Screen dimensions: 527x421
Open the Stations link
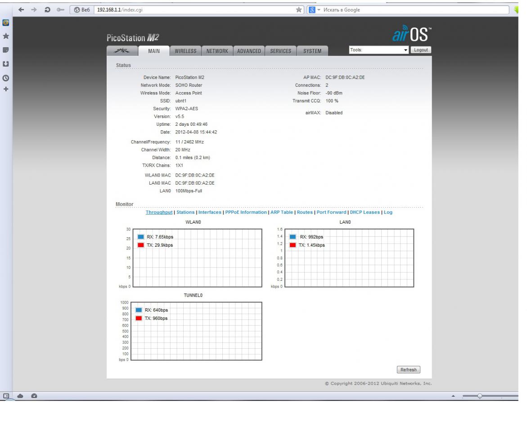[x=185, y=213]
